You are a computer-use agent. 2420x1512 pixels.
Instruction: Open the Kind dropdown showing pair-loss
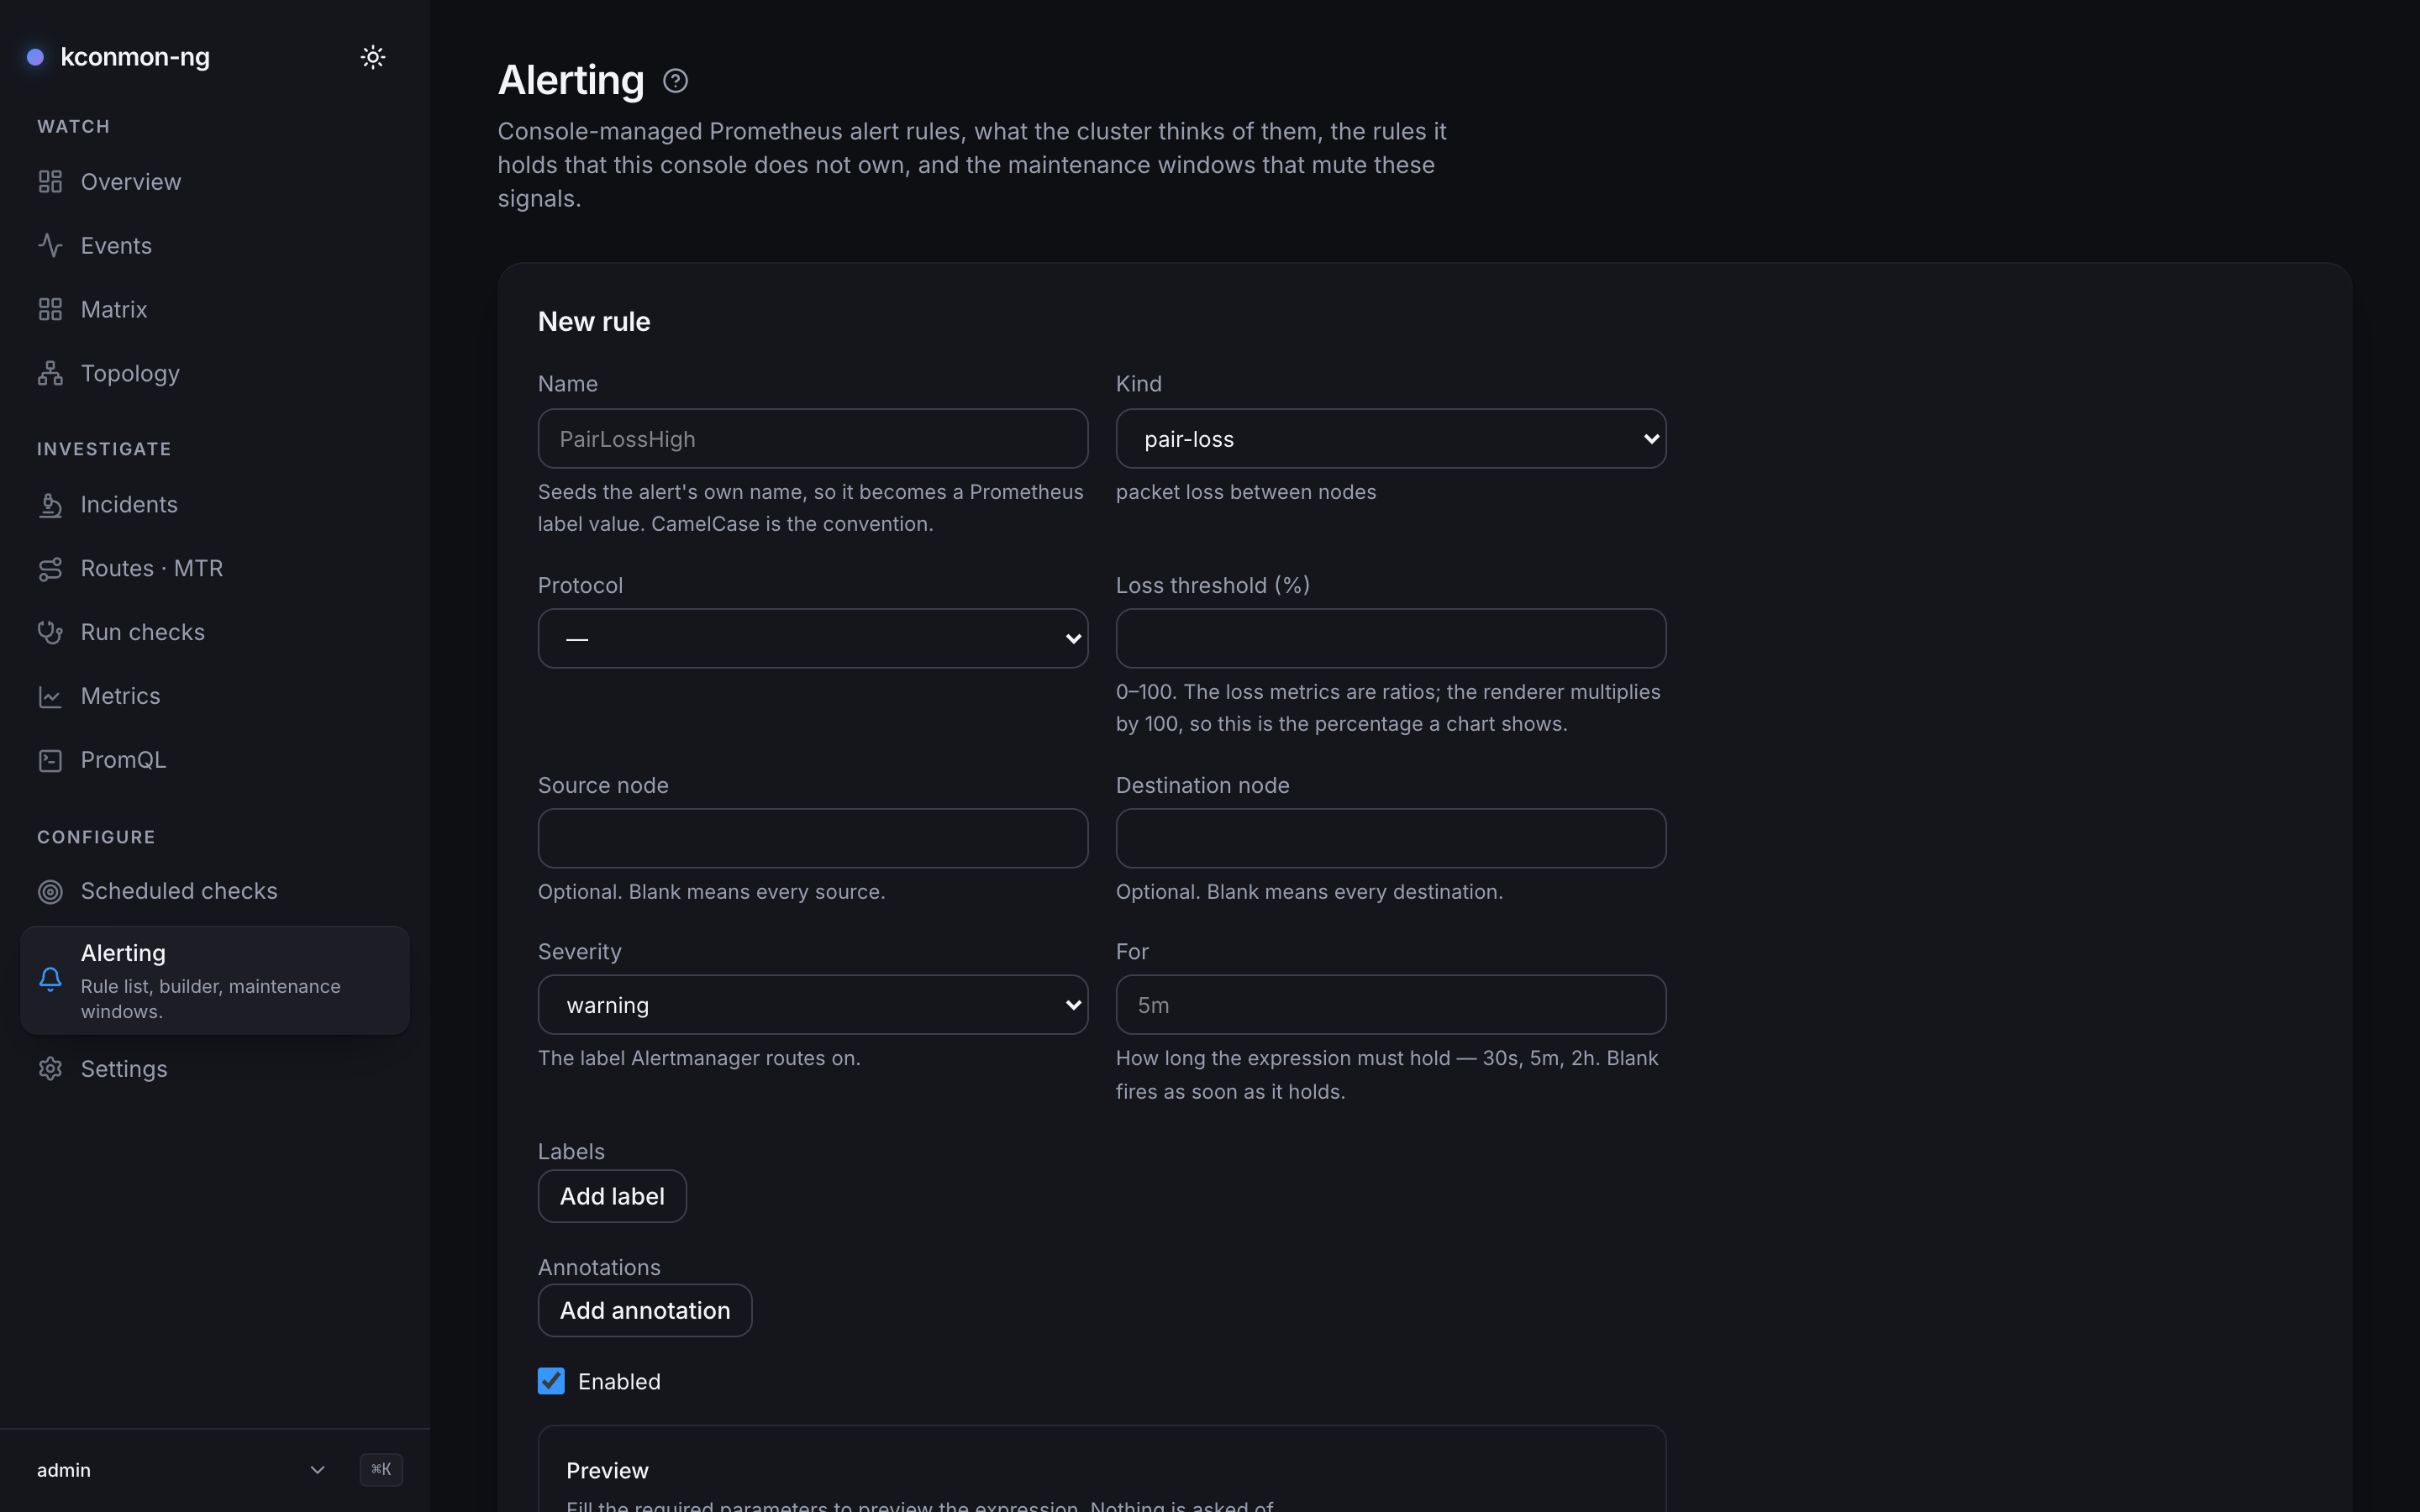pyautogui.click(x=1391, y=438)
